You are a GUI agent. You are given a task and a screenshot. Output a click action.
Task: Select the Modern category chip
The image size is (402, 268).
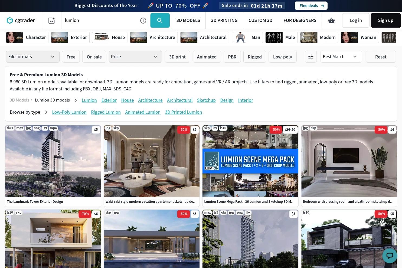[x=319, y=37]
